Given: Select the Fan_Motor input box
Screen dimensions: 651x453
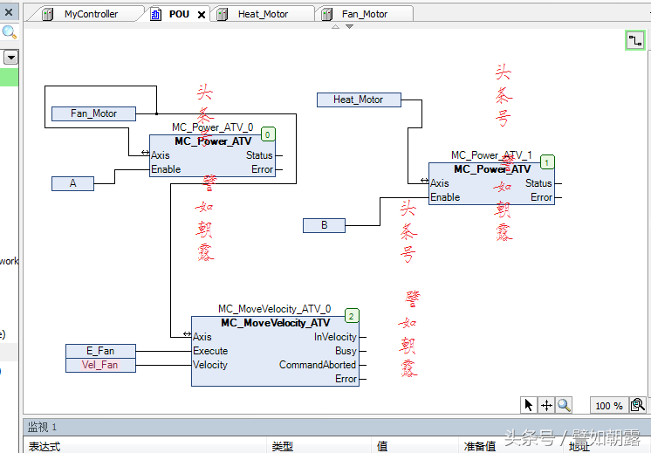Looking at the screenshot, I should [94, 113].
